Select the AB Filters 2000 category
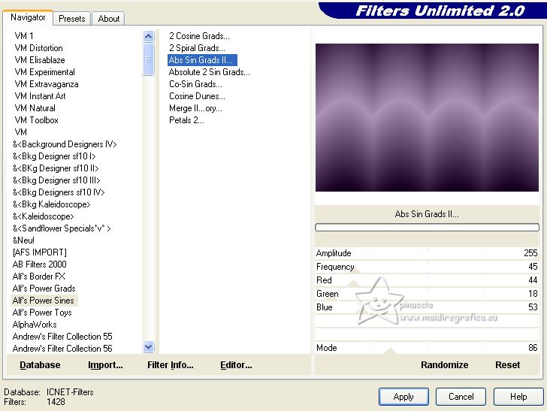This screenshot has width=547, height=411. tap(39, 264)
